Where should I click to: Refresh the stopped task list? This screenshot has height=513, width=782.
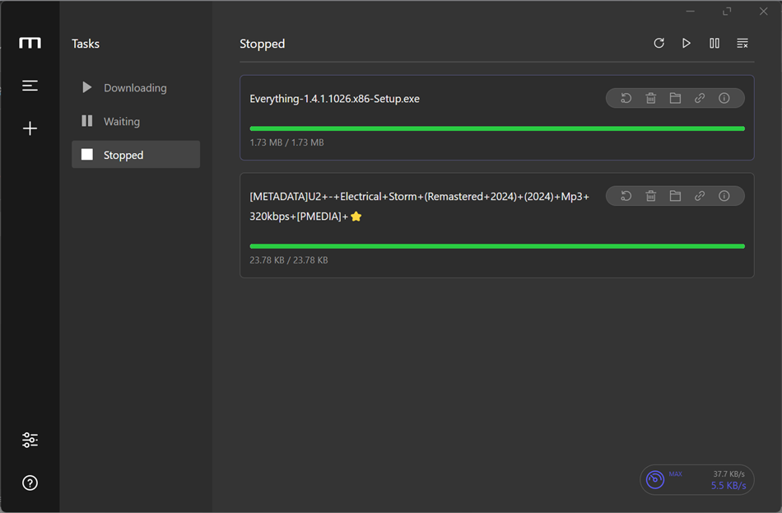[659, 43]
